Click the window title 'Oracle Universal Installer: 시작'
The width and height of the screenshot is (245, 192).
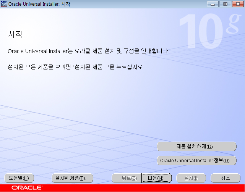[39, 4]
